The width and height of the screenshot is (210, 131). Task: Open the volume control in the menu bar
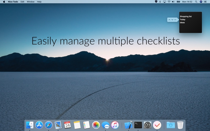tap(173, 2)
